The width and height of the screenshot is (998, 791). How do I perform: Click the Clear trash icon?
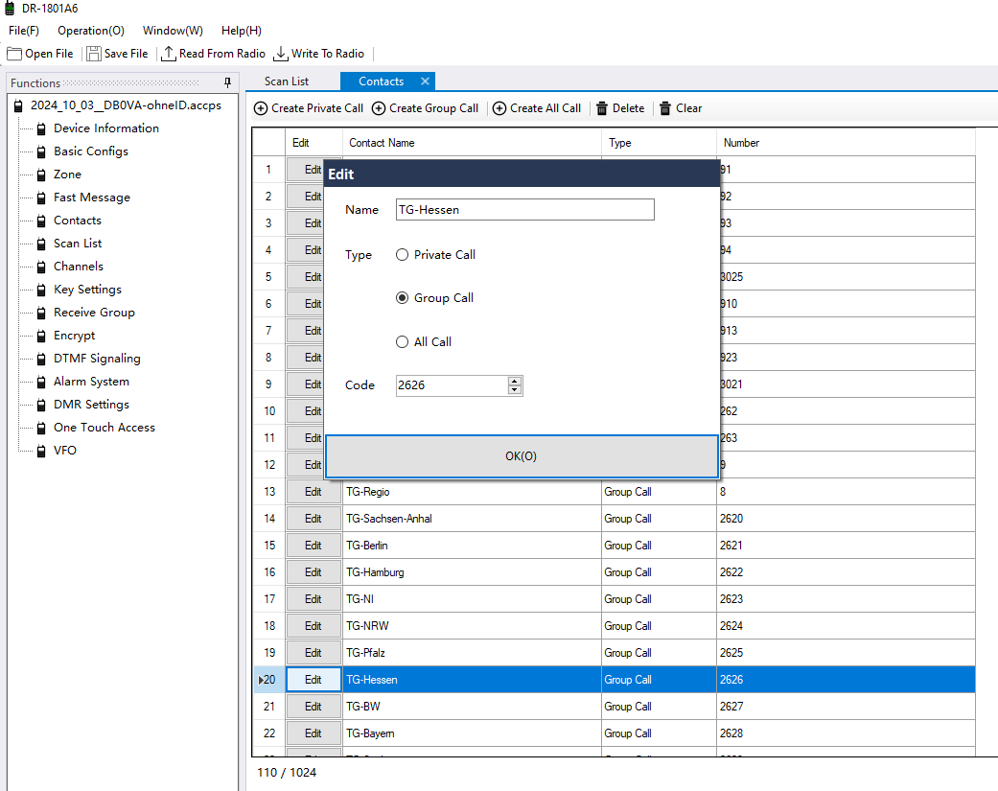pos(665,108)
